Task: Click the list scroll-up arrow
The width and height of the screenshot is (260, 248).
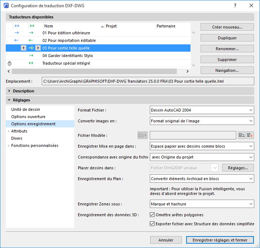Action: pyautogui.click(x=193, y=32)
